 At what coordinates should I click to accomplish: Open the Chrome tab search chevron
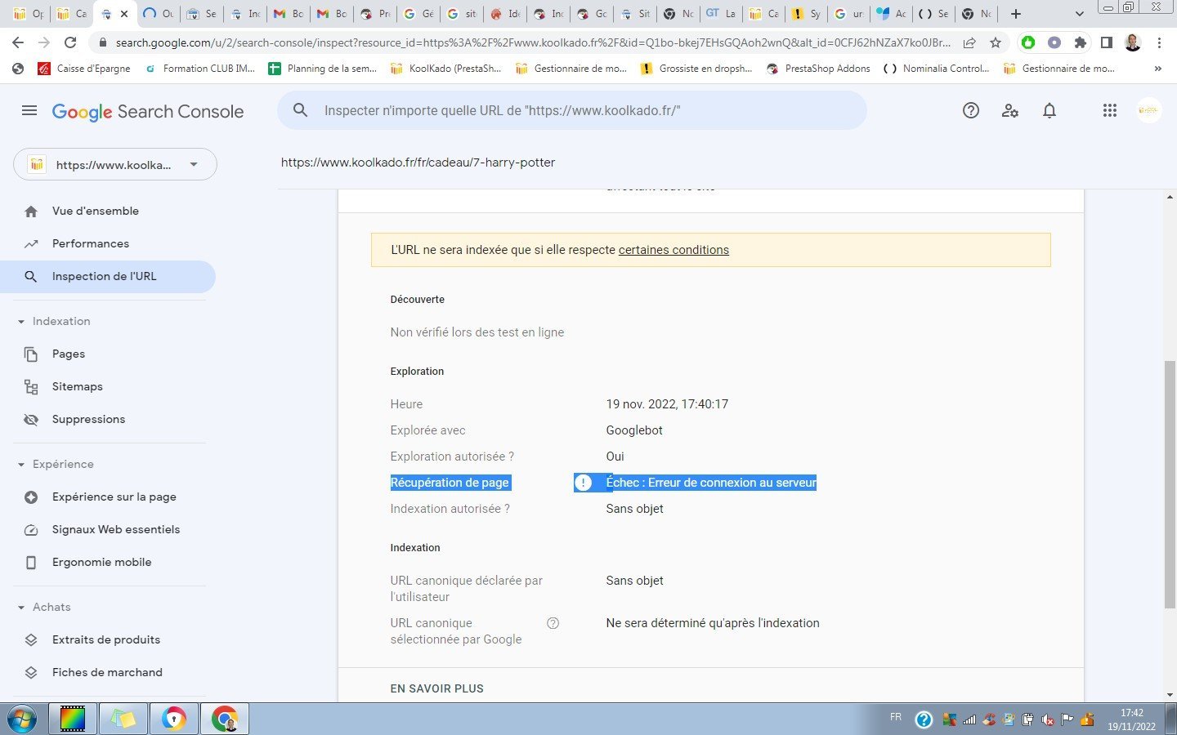[1079, 14]
